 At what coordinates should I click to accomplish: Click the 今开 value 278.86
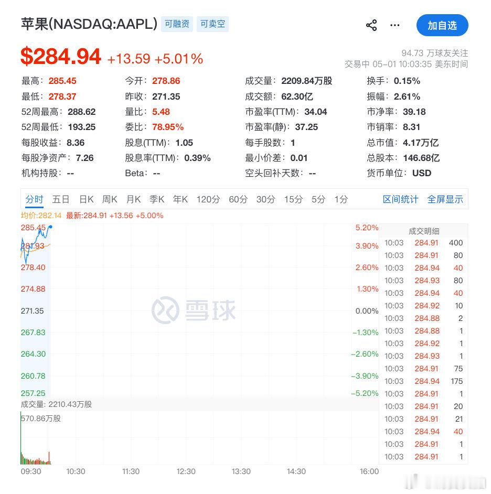166,81
